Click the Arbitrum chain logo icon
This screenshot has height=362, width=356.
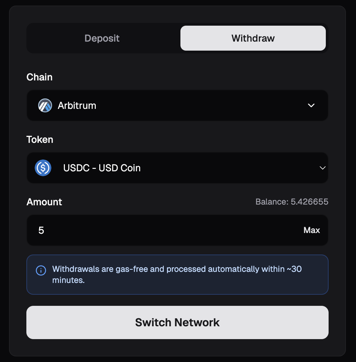coord(45,105)
